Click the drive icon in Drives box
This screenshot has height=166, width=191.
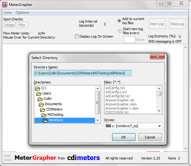click(108, 126)
